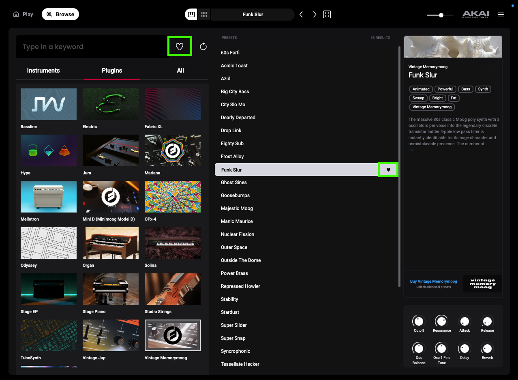Click the reset search refresh icon
Screen dimensions: 518x380
click(203, 47)
